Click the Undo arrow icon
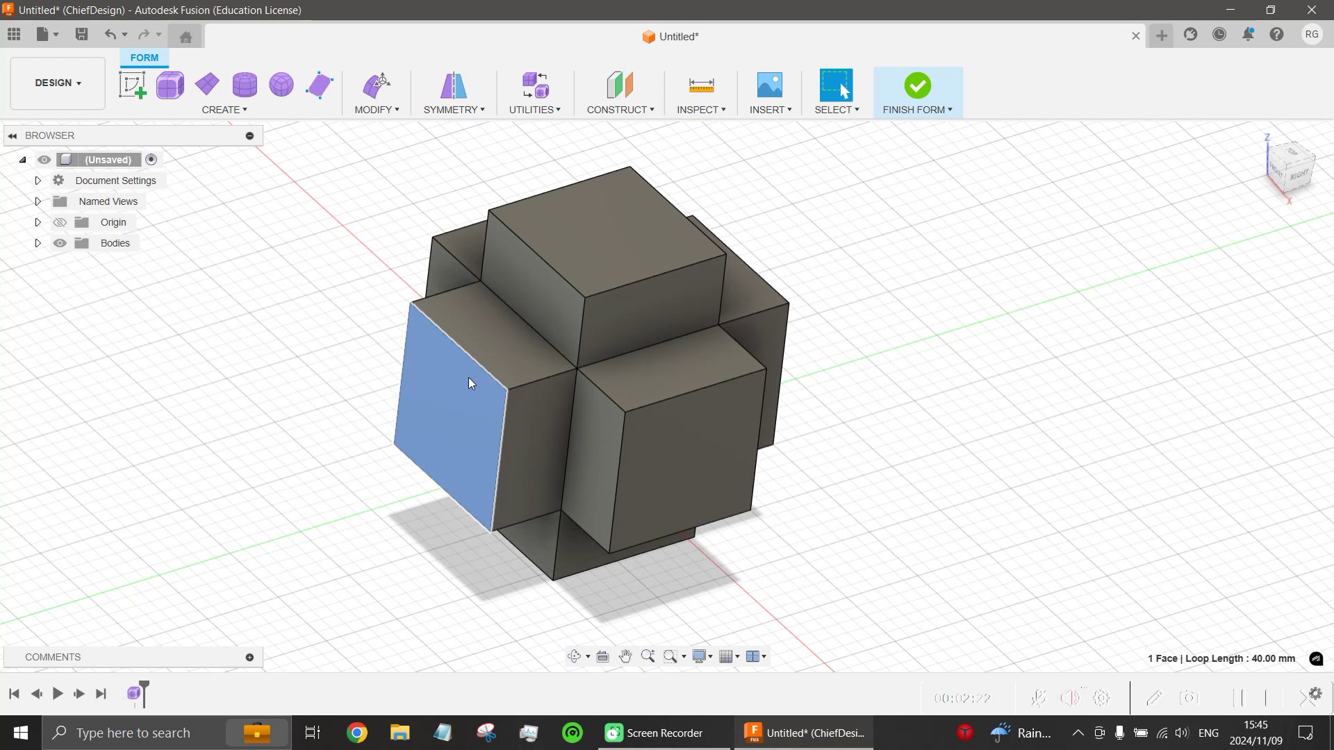Screen dimensions: 1334x750 coord(110,34)
